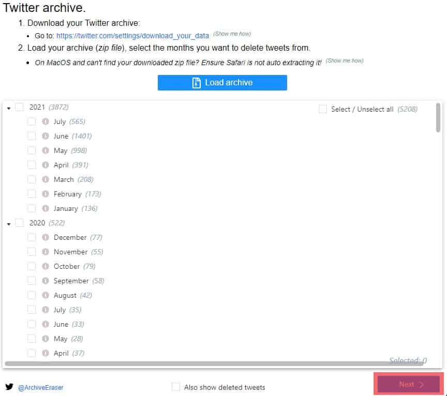Click the info icon beside April (391)
447x396 pixels.
coord(46,165)
